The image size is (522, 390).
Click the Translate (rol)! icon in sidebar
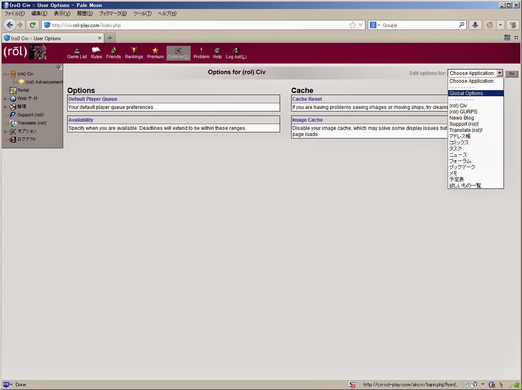click(x=13, y=123)
